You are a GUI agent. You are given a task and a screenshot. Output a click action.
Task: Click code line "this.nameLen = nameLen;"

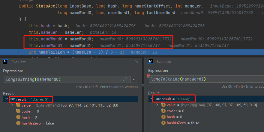56,32
